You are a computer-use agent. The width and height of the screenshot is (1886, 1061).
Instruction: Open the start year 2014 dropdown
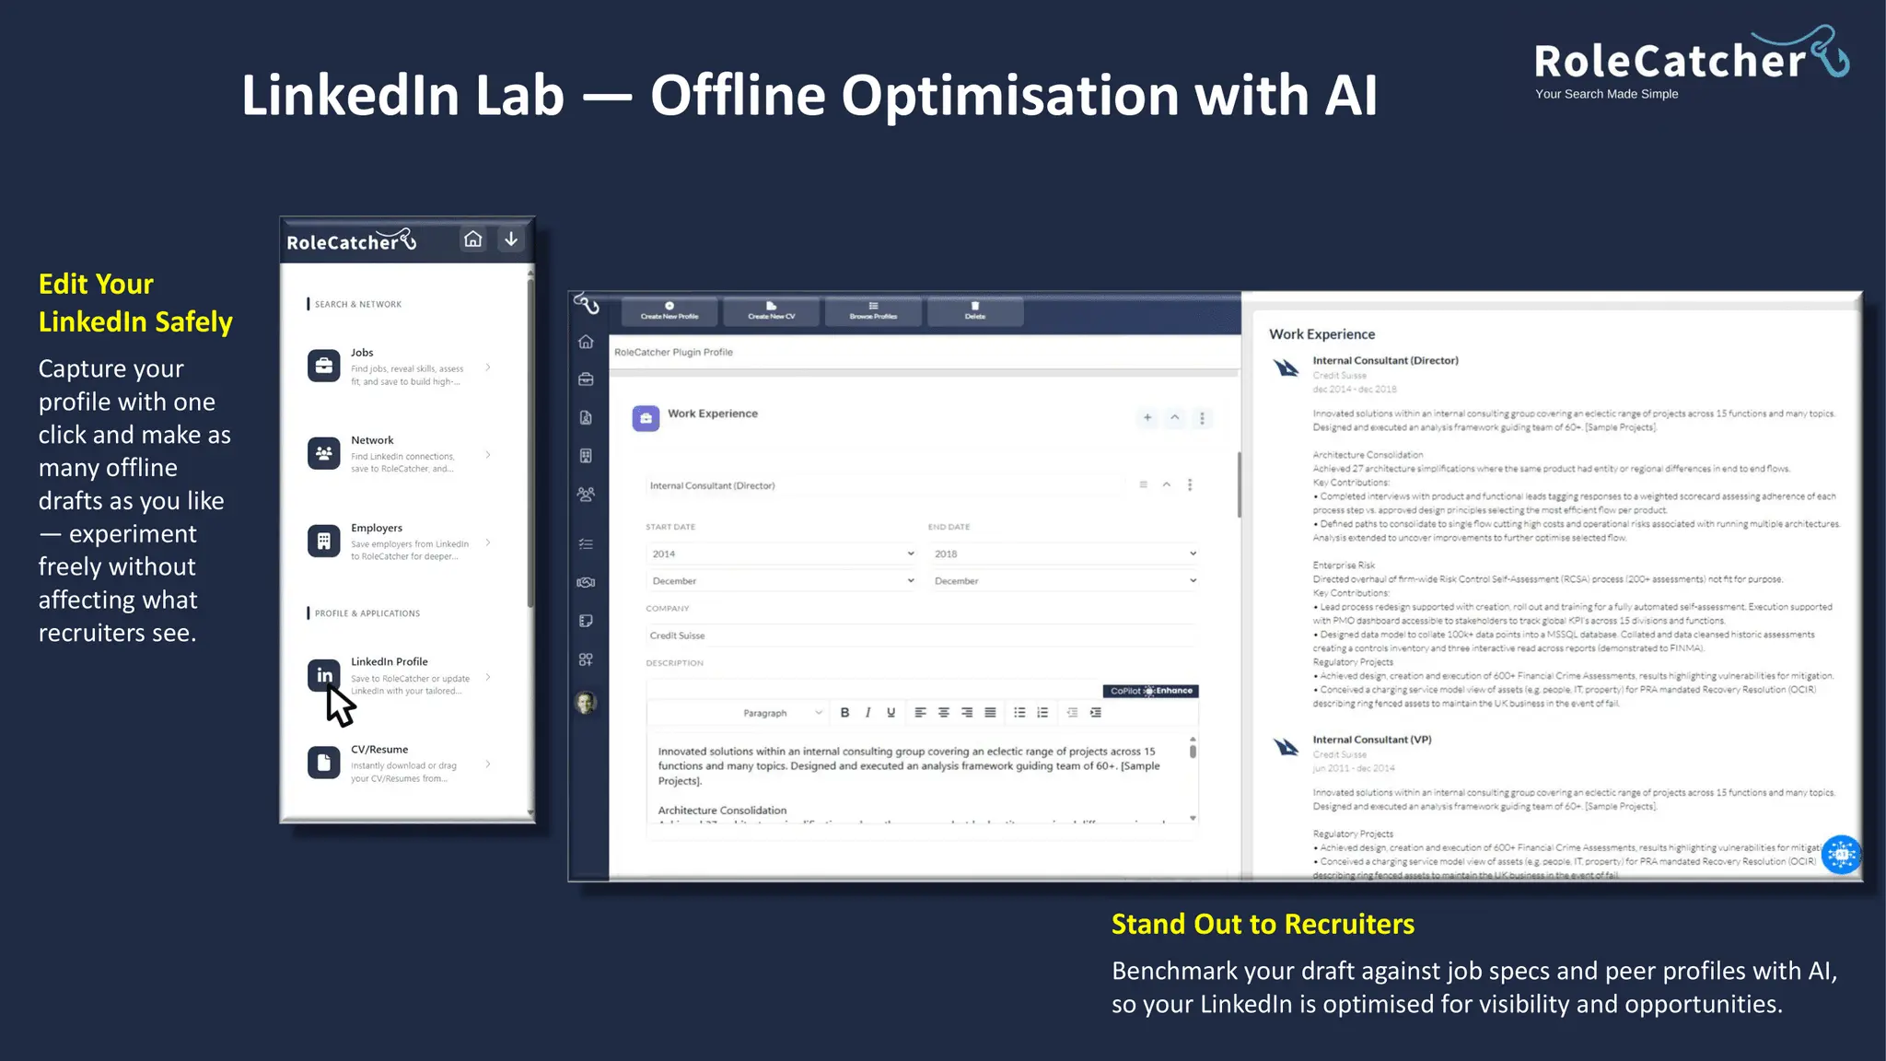782,554
